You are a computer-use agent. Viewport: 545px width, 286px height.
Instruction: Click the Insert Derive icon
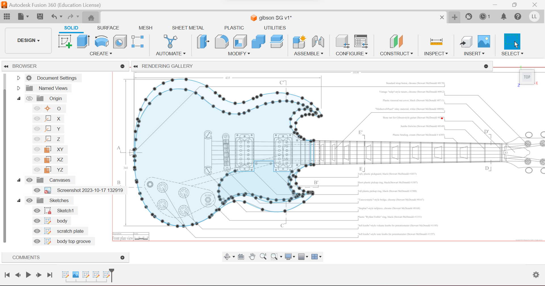coord(466,41)
